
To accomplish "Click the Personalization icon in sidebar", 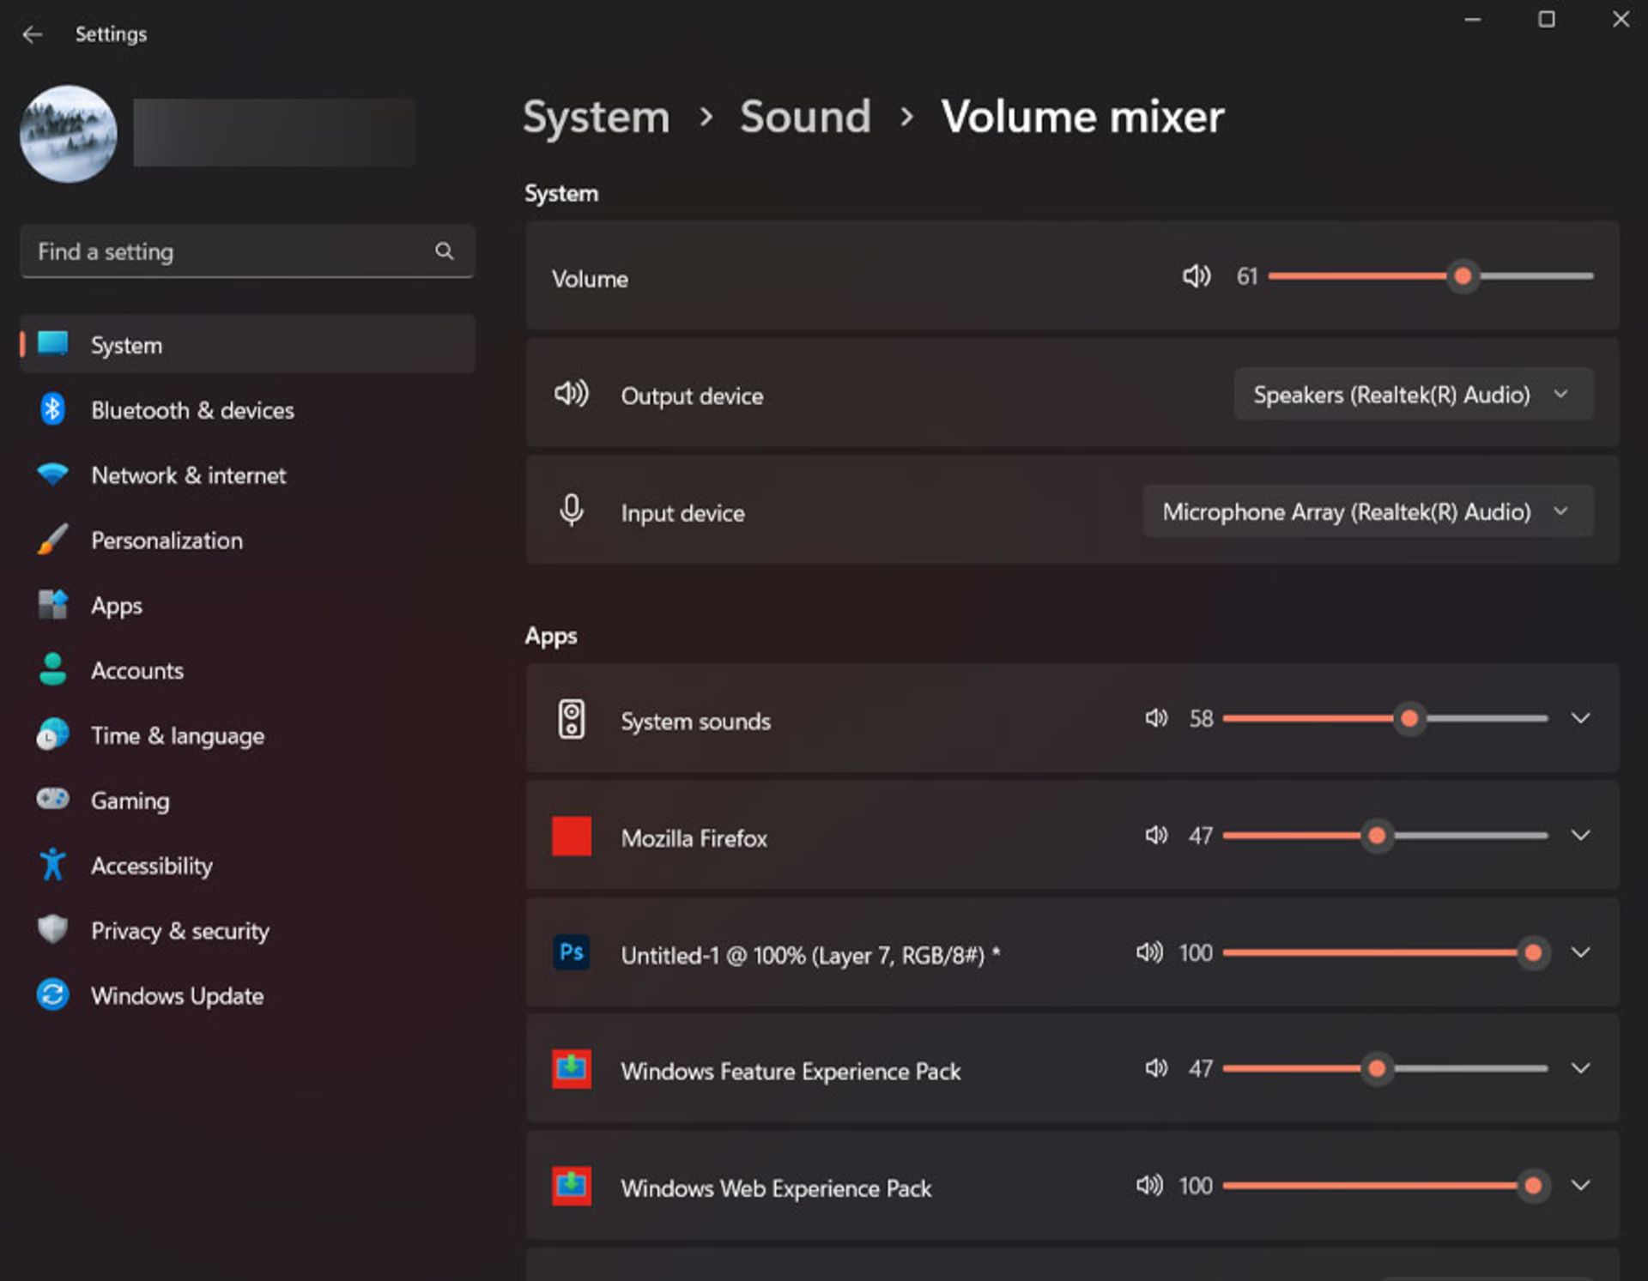I will [51, 539].
